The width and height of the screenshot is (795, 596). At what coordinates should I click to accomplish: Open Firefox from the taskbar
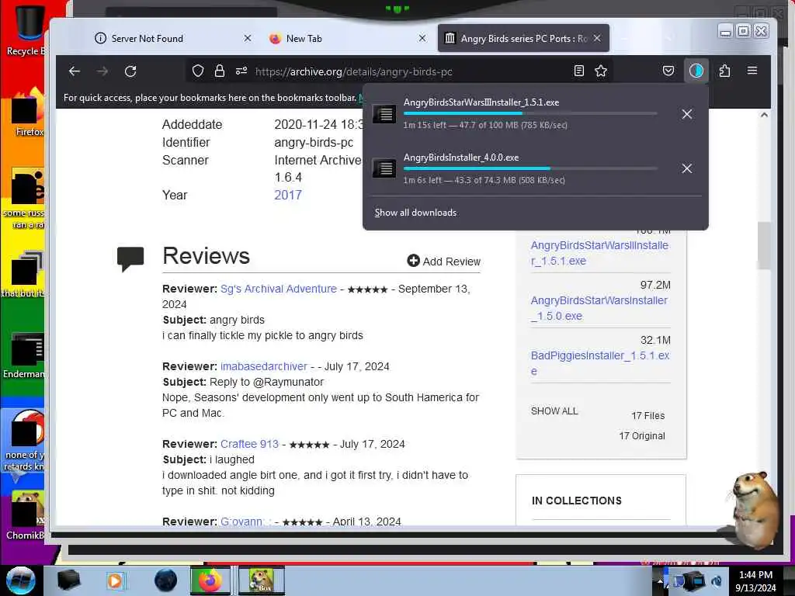210,580
